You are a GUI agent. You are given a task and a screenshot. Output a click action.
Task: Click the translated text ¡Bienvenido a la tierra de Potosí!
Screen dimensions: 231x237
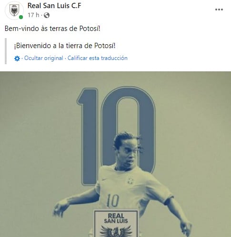(65, 46)
